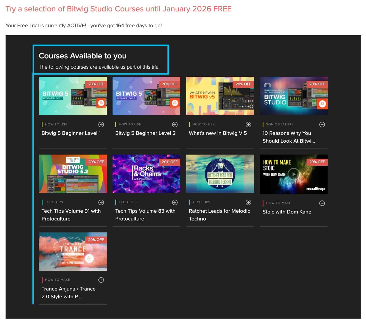The image size is (366, 325).
Task: Open Trance Anjuna / Trance 2.0 Style title
Action: [69, 293]
